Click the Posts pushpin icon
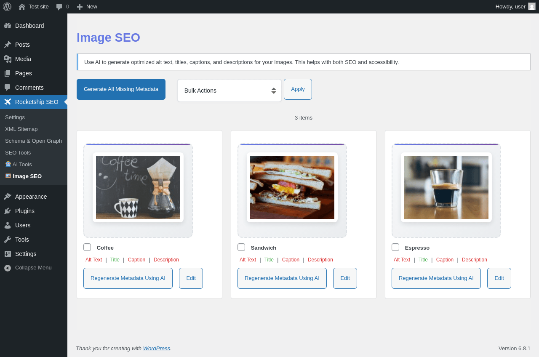Viewport: 539px width, 357px height. [8, 45]
